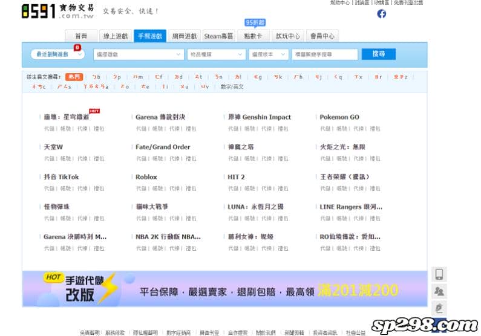The width and height of the screenshot is (481, 336).
Task: Open the 勝利女神:妮姬 game link
Action: 250,237
